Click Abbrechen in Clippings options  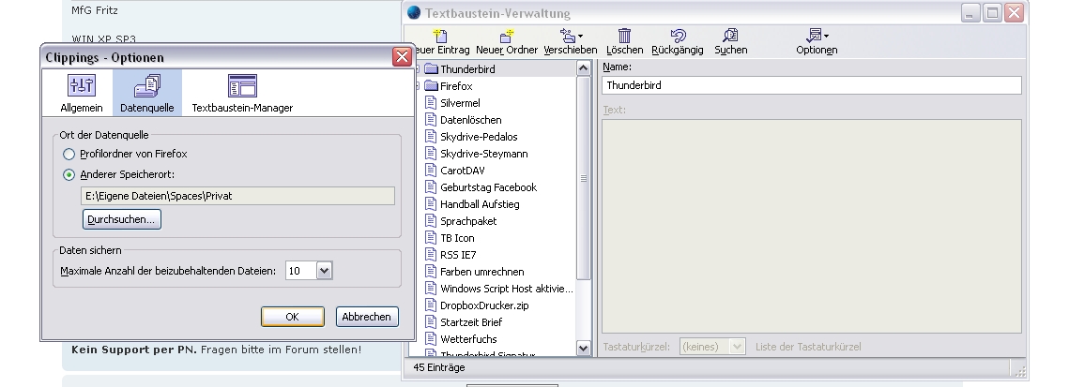click(x=367, y=317)
